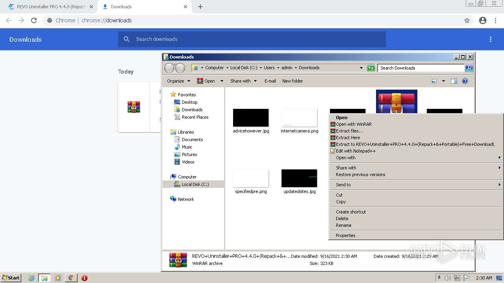Screen dimensions: 504x283
Task: Refresh the Explorer folder view
Action: pyautogui.click(x=371, y=68)
